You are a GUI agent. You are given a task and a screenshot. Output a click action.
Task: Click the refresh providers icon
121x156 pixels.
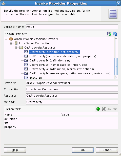tap(115, 34)
